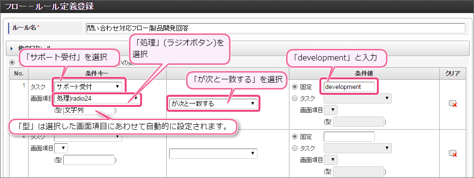474x178 pixels.
Task: Open the が次と一致する operator dropdown
Action: 213,104
